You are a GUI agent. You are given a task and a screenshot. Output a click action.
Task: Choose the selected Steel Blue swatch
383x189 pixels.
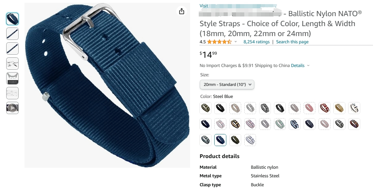(x=220, y=140)
